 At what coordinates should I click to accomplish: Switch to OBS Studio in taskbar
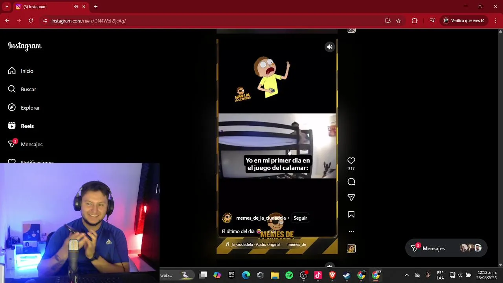pos(304,275)
